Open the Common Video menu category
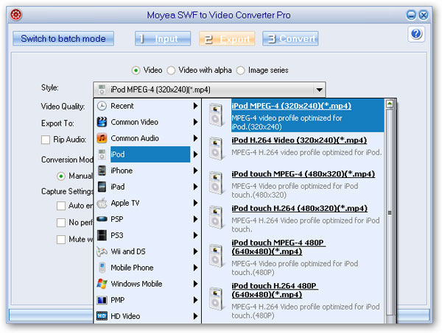Image resolution: width=442 pixels, height=333 pixels. [147, 122]
